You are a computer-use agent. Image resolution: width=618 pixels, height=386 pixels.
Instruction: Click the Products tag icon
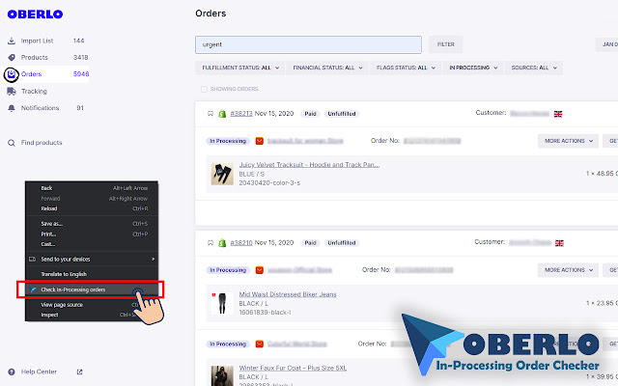12,58
